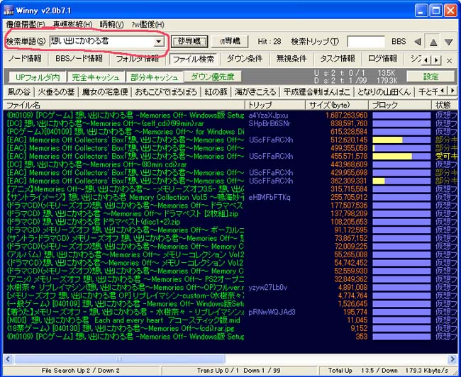Select trip value eHIMFbFTKq
The width and height of the screenshot is (461, 377).
point(270,198)
